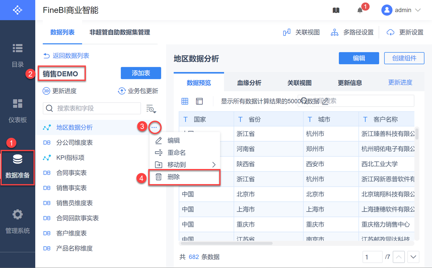Switch to table grid view icon
The height and width of the screenshot is (268, 432).
point(185,101)
